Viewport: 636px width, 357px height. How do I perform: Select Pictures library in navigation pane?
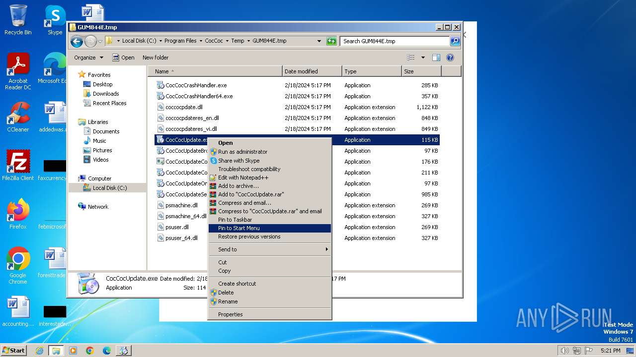[x=102, y=150]
